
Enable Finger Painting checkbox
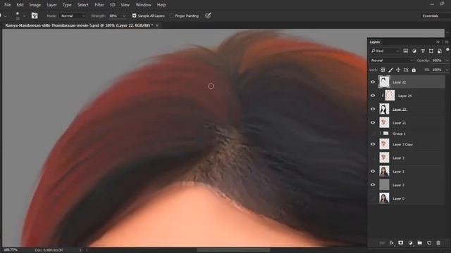tap(172, 15)
